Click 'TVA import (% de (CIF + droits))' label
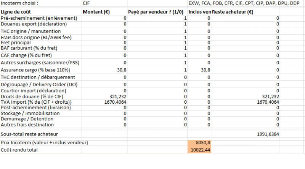Image resolution: width=305 pixels, height=169 pixels. click(41, 102)
